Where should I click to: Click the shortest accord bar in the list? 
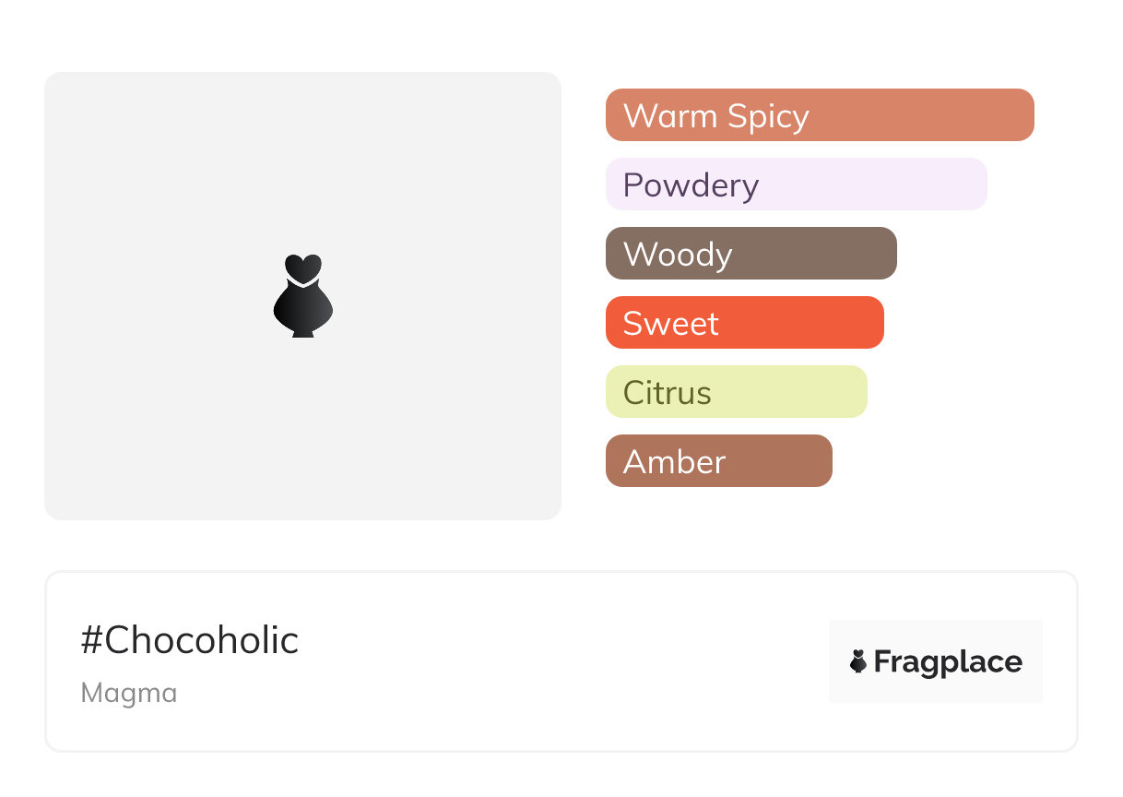[718, 461]
